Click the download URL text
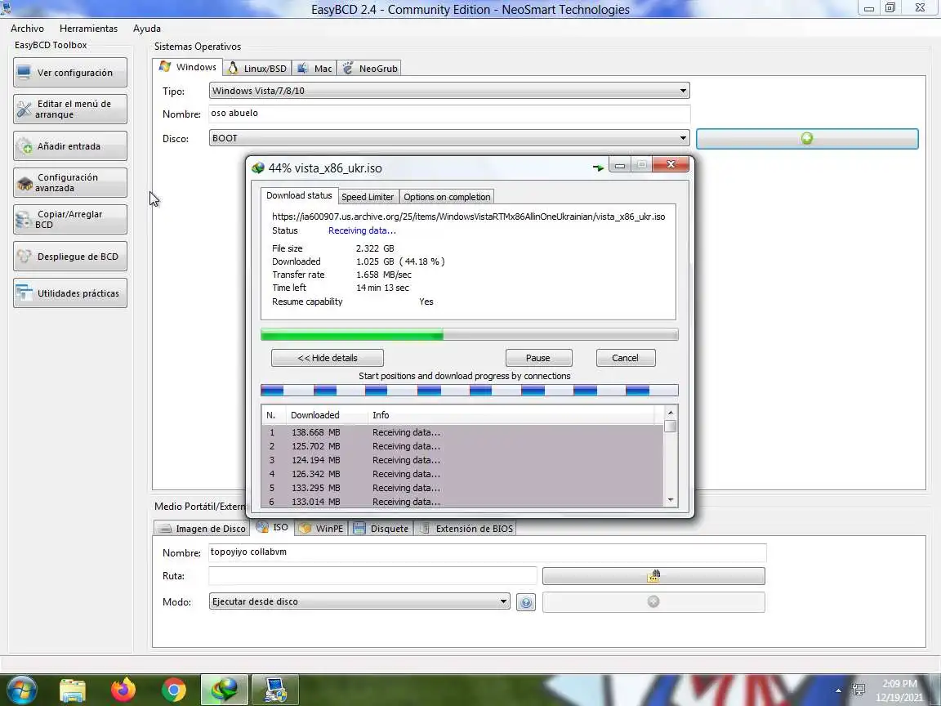 click(469, 217)
